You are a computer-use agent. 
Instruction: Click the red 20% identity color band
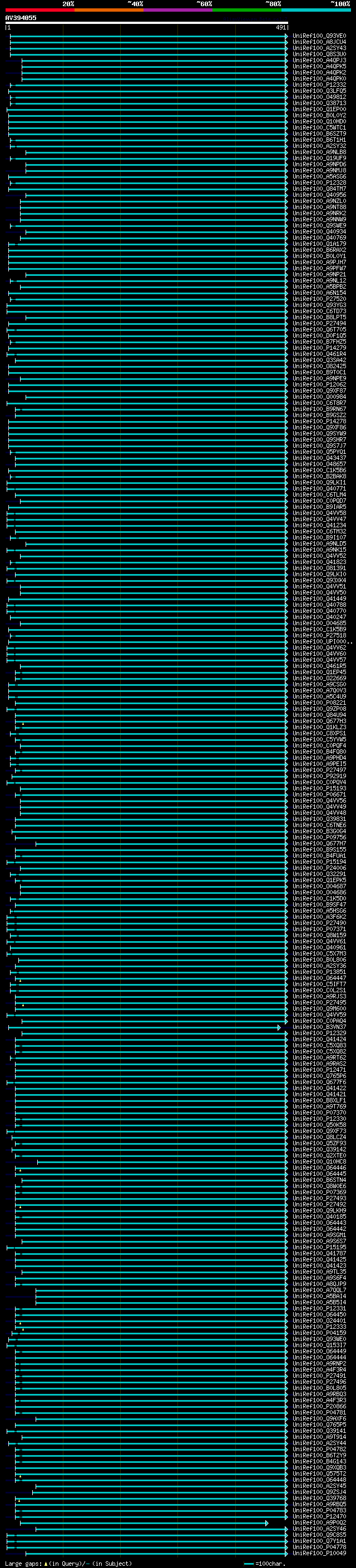click(x=39, y=11)
